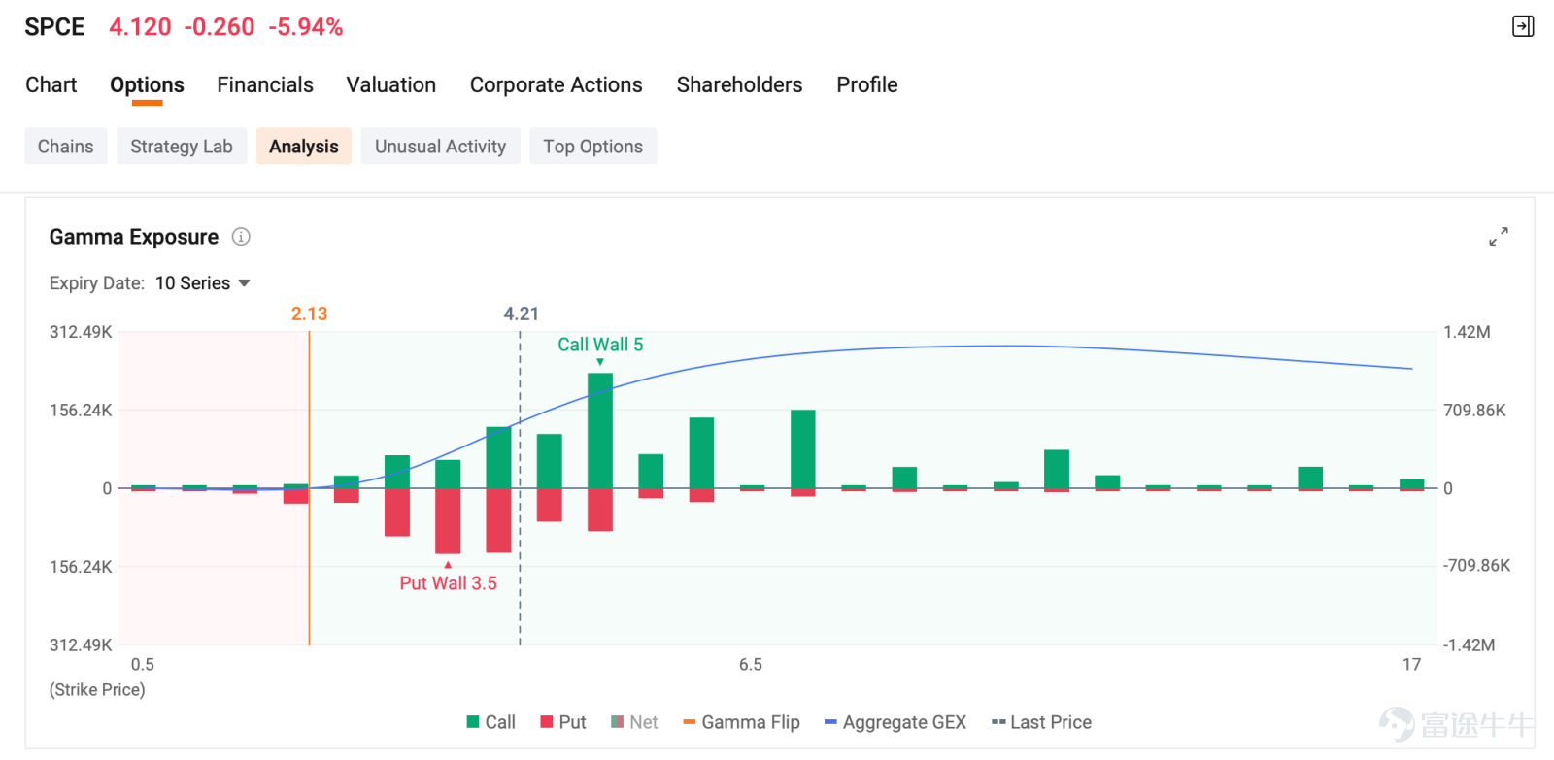Click the Gamma Exposure title
1554x760 pixels.
pyautogui.click(x=134, y=237)
